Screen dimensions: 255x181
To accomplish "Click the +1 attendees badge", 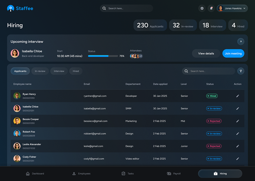I will point(141,56).
